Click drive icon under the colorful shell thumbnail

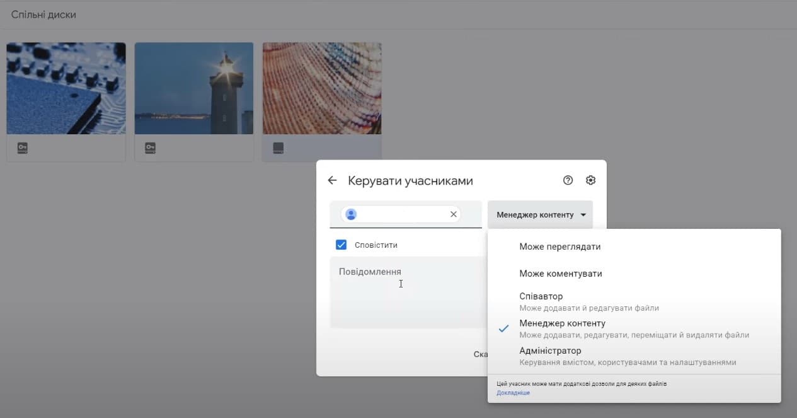click(278, 148)
